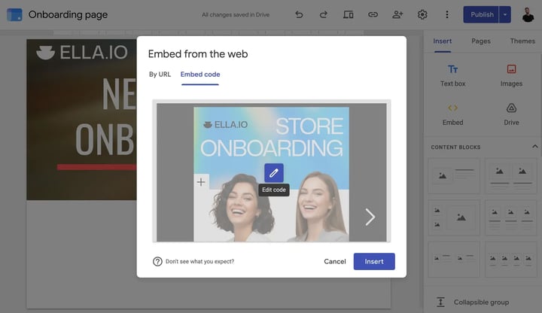Click the Edit code pencil button
The width and height of the screenshot is (542, 313).
point(274,173)
